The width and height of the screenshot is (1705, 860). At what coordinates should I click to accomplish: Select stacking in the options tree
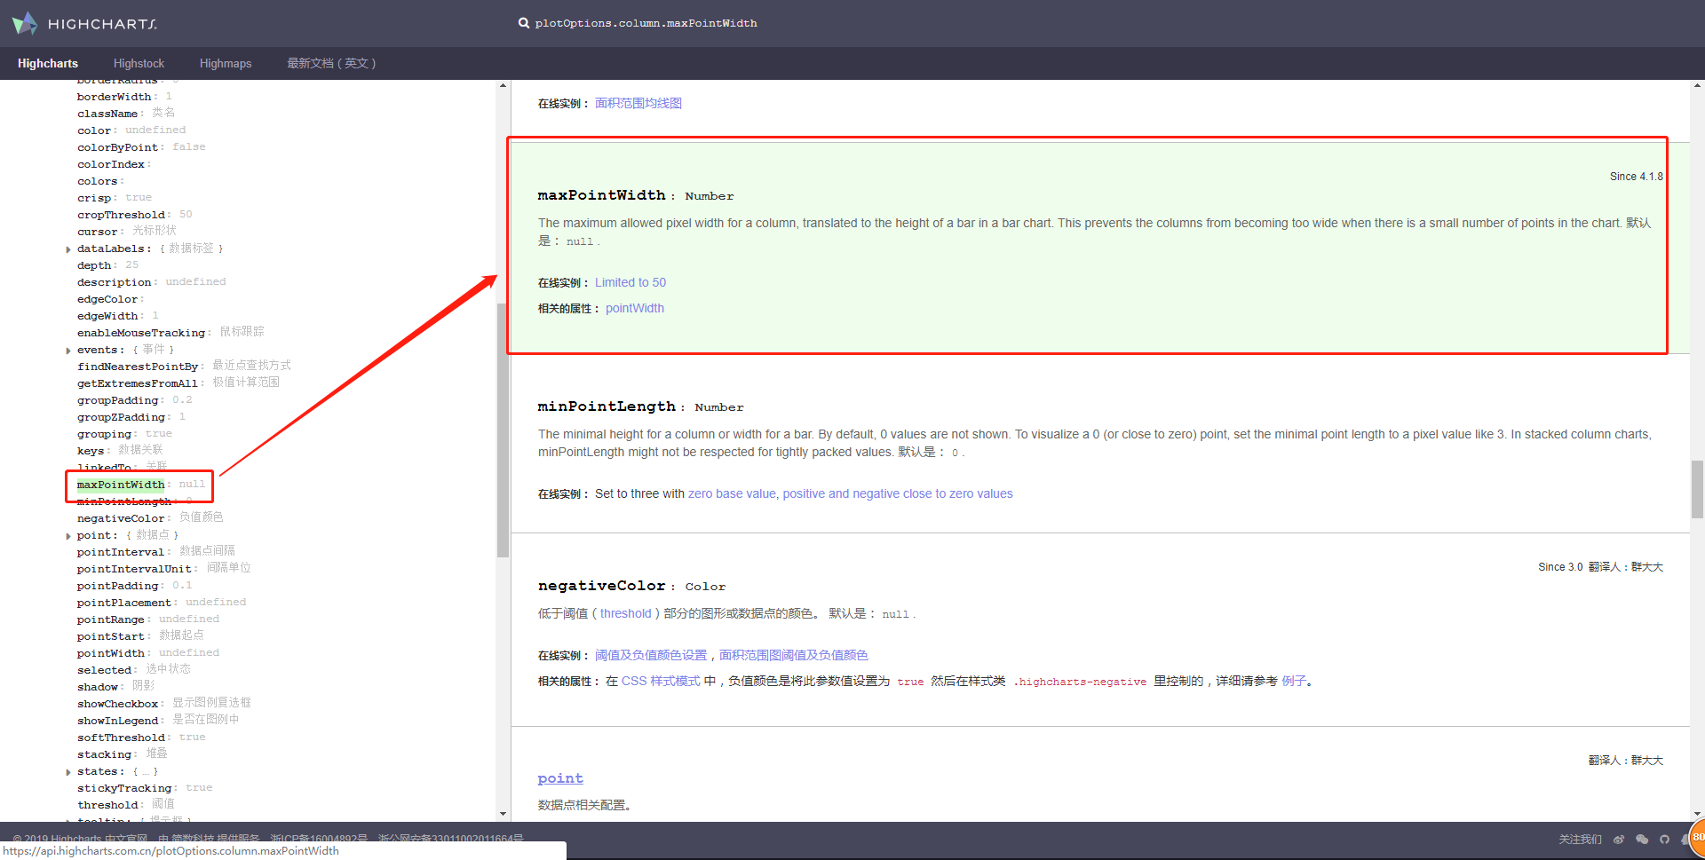[104, 754]
